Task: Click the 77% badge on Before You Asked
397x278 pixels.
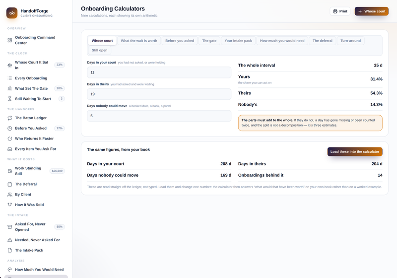Action: click(x=60, y=129)
